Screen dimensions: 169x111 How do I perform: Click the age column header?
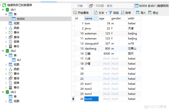tap(105, 18)
